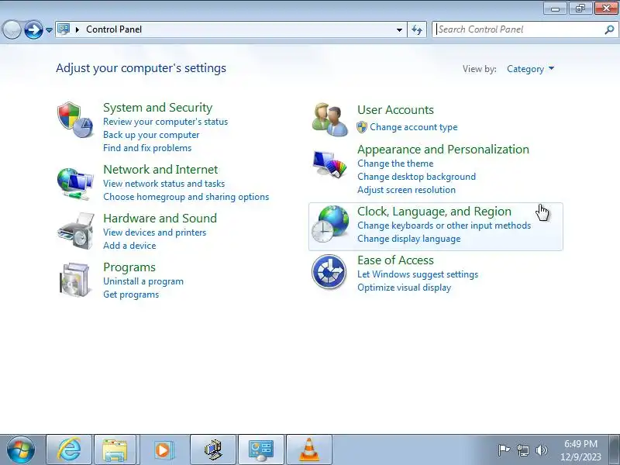Click Change the theme
This screenshot has width=620, height=465.
[x=395, y=164]
